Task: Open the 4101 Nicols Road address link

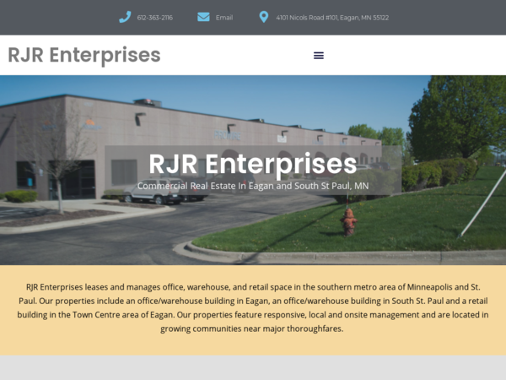Action: [x=332, y=18]
